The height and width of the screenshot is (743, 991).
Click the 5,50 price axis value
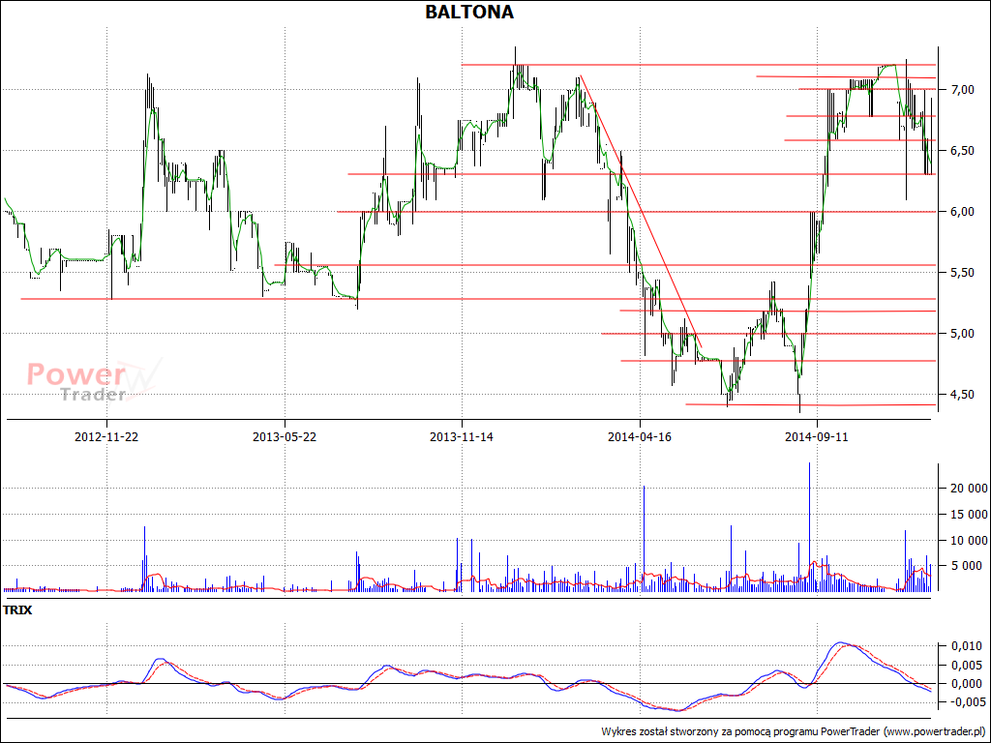963,273
